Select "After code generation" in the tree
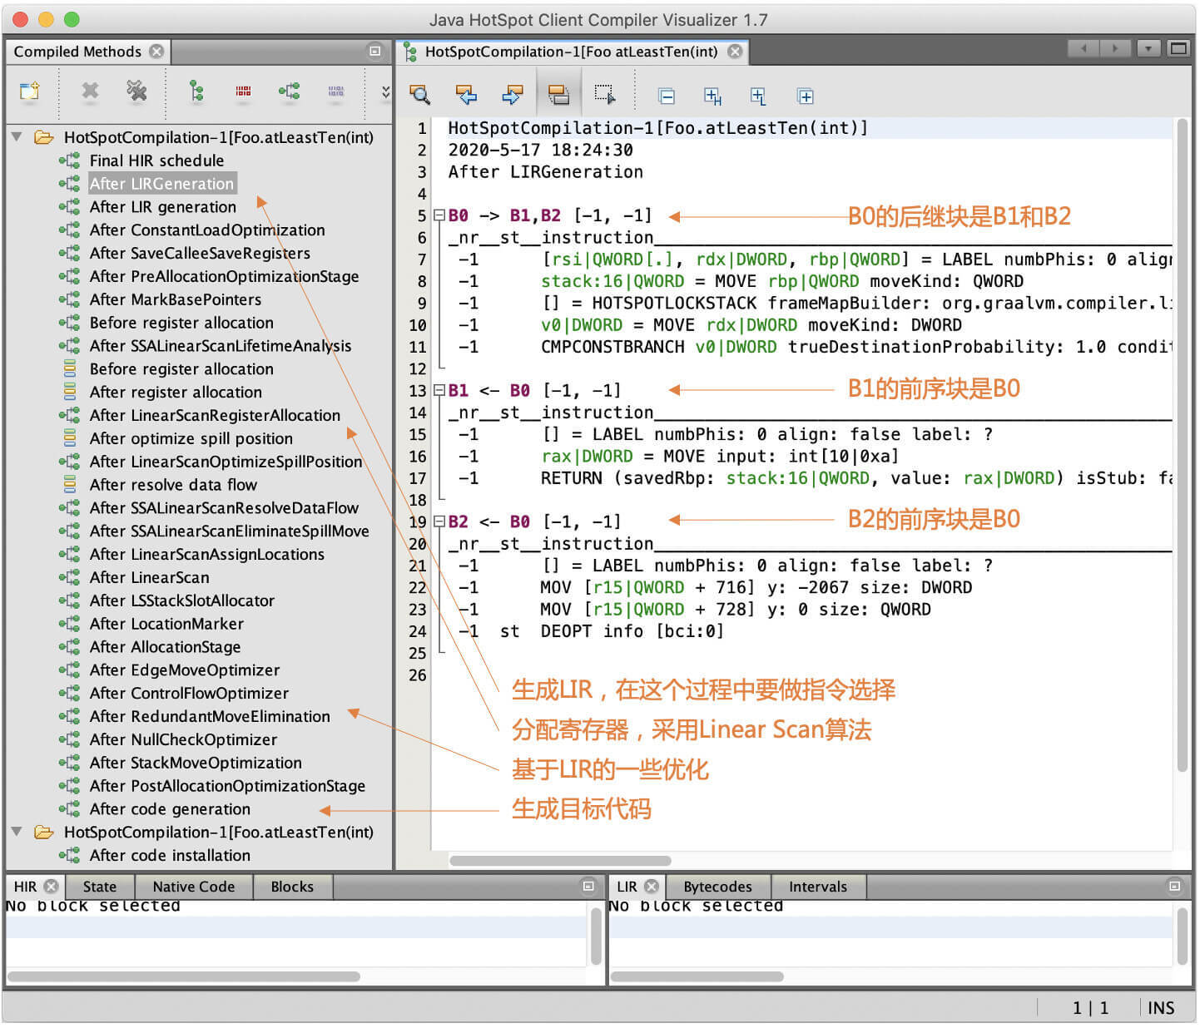The width and height of the screenshot is (1200, 1028). (x=170, y=809)
